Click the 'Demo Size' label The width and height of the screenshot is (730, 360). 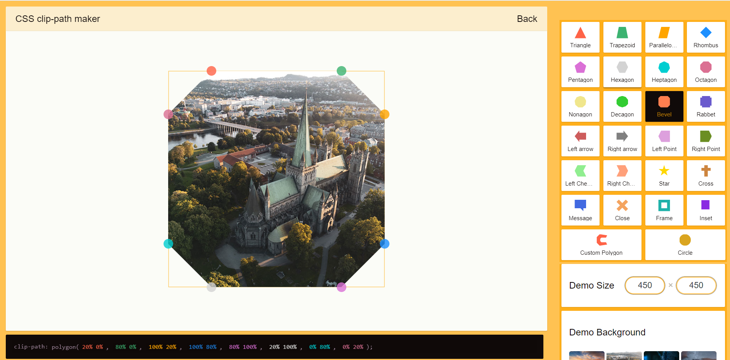[x=591, y=285]
